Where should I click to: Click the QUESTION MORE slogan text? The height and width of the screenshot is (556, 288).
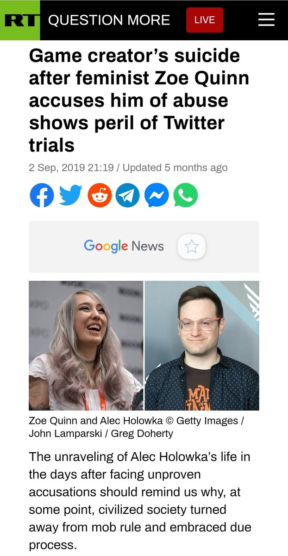coord(109,20)
